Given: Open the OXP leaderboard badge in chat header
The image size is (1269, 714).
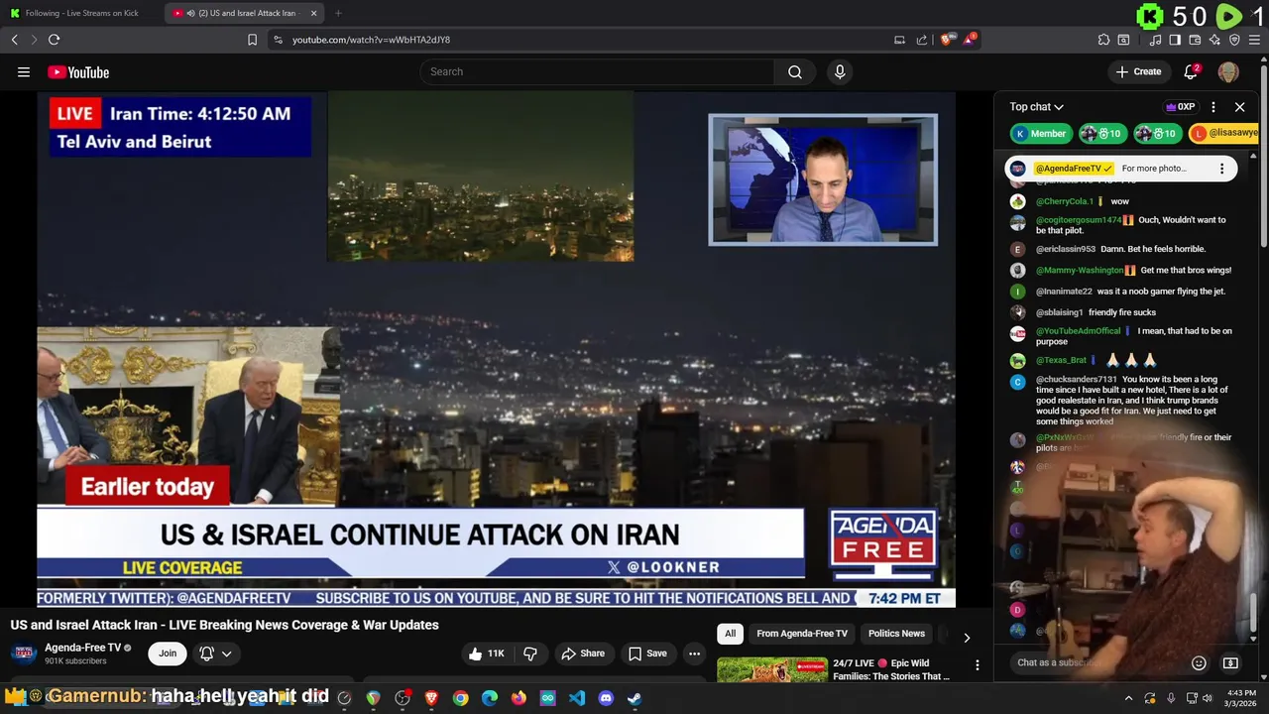Looking at the screenshot, I should (x=1180, y=107).
